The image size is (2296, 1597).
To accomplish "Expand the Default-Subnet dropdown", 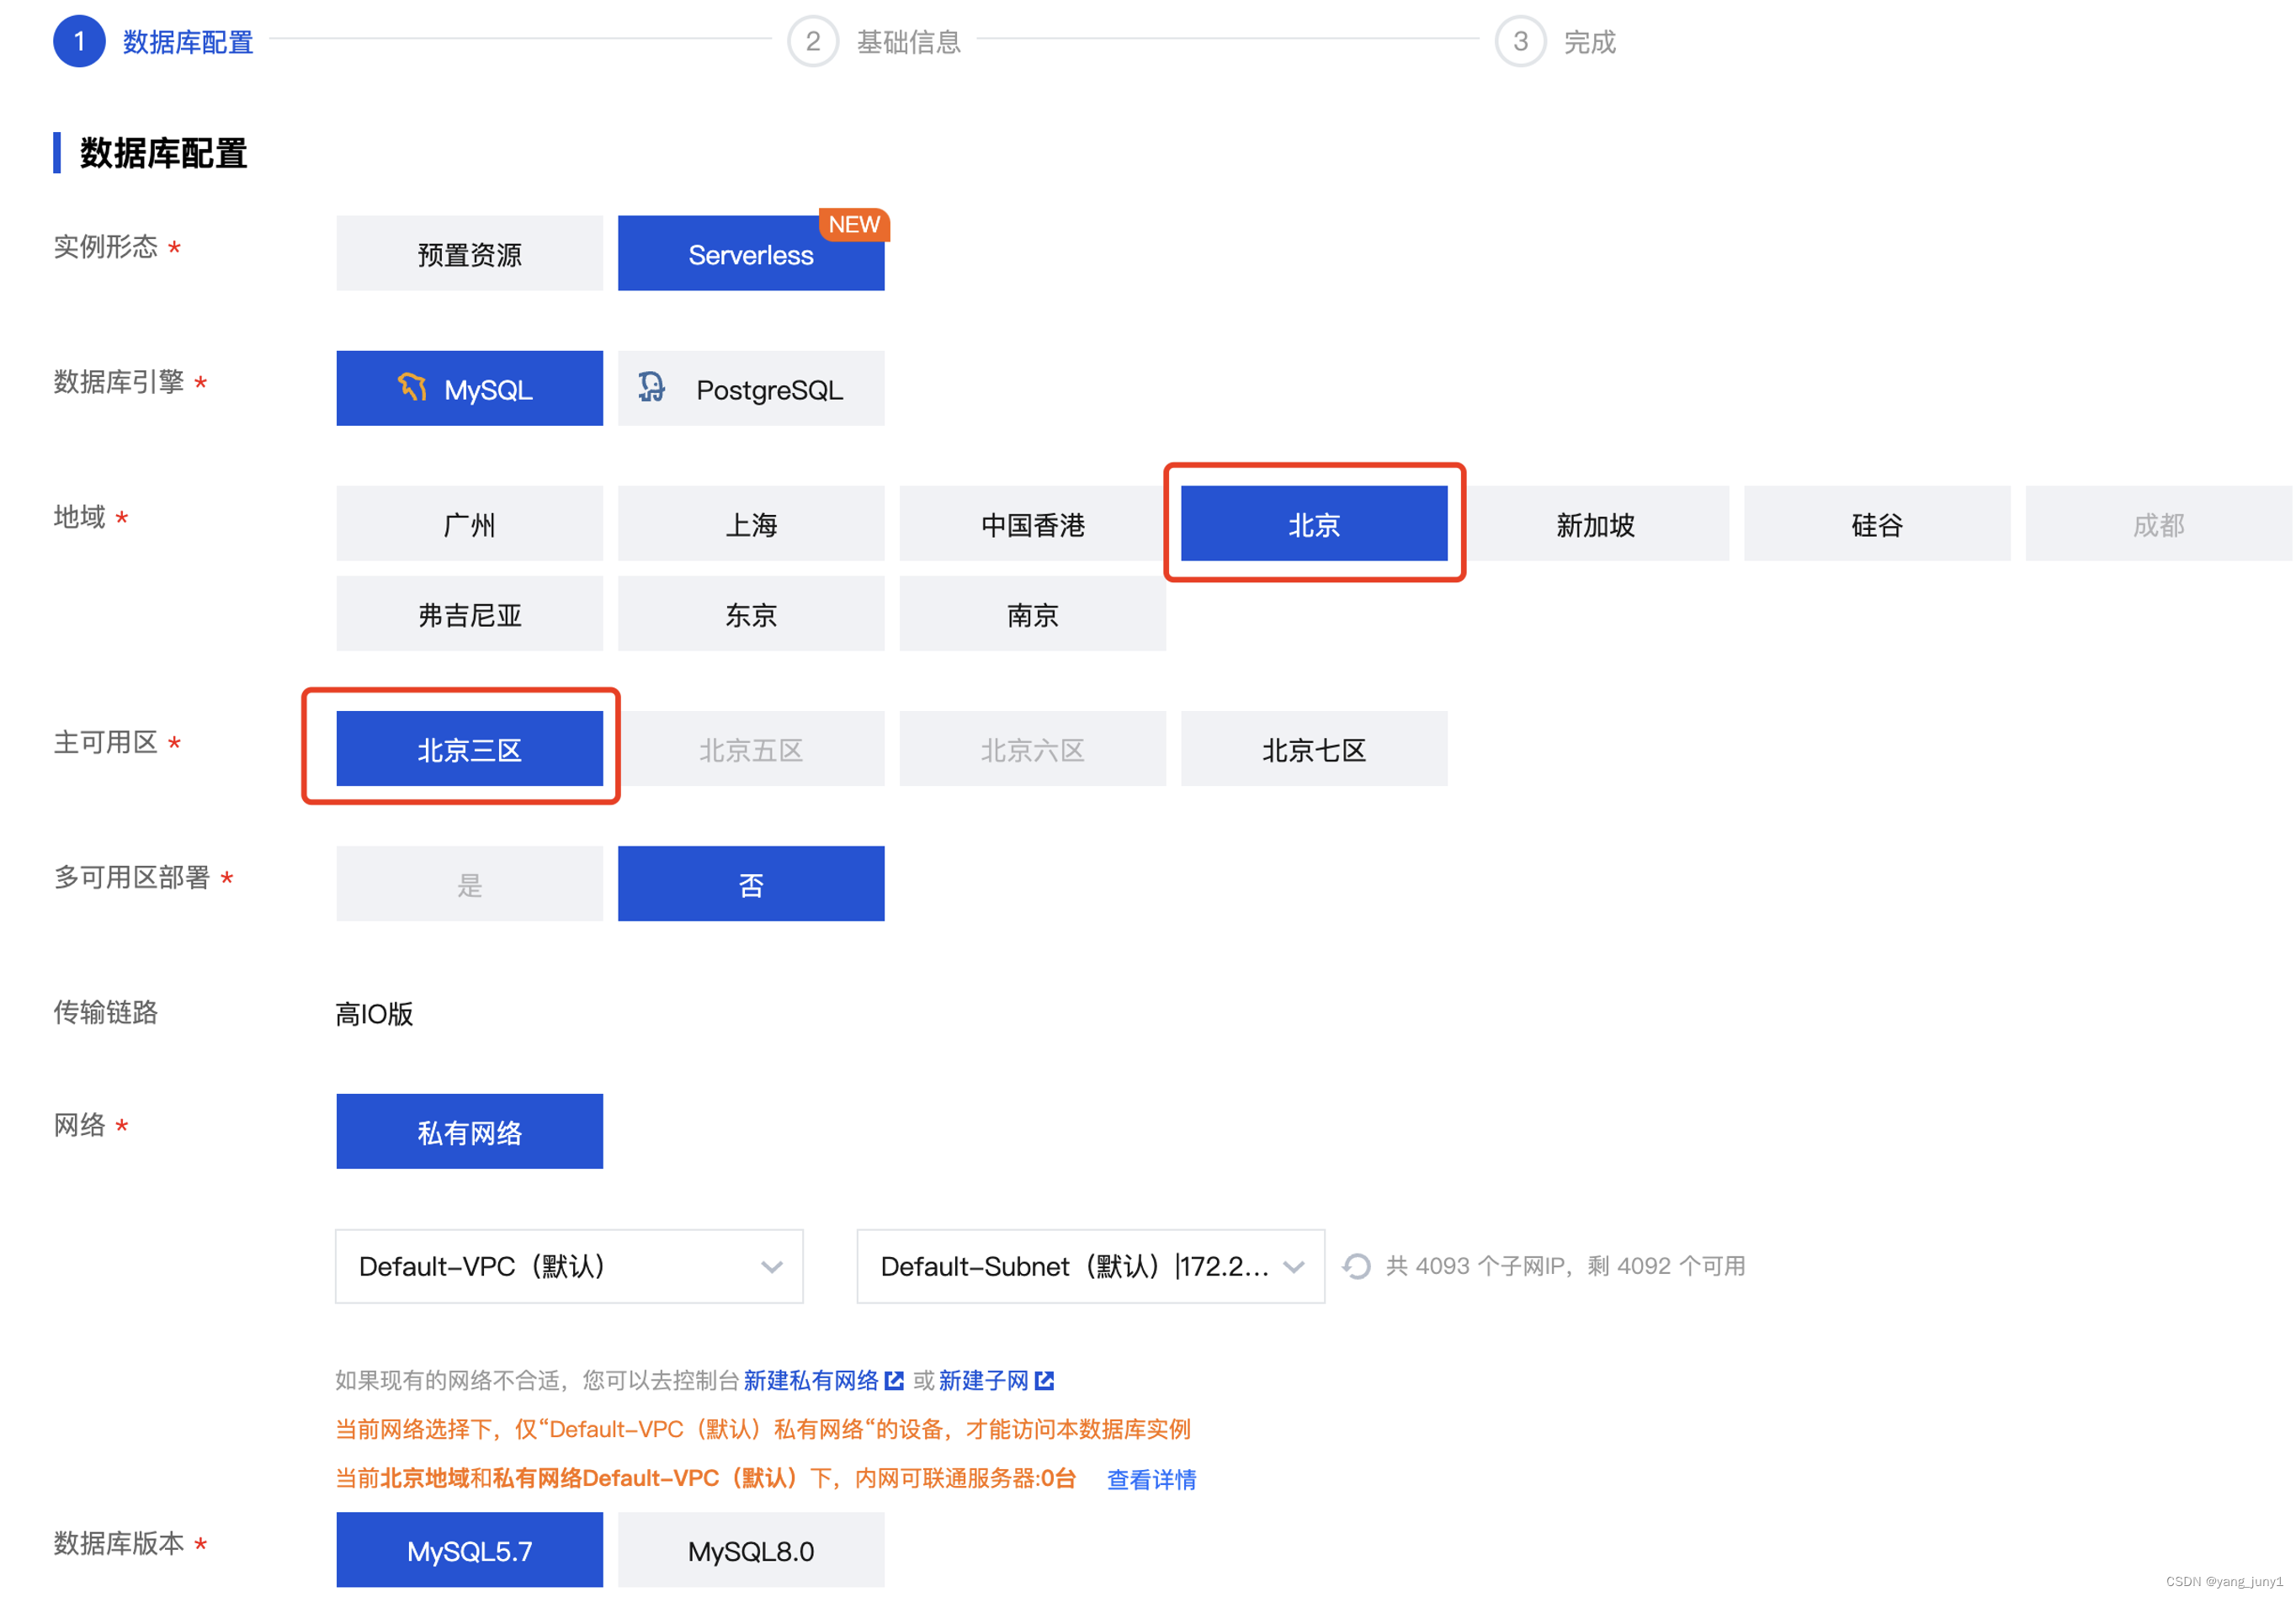I will (1090, 1266).
